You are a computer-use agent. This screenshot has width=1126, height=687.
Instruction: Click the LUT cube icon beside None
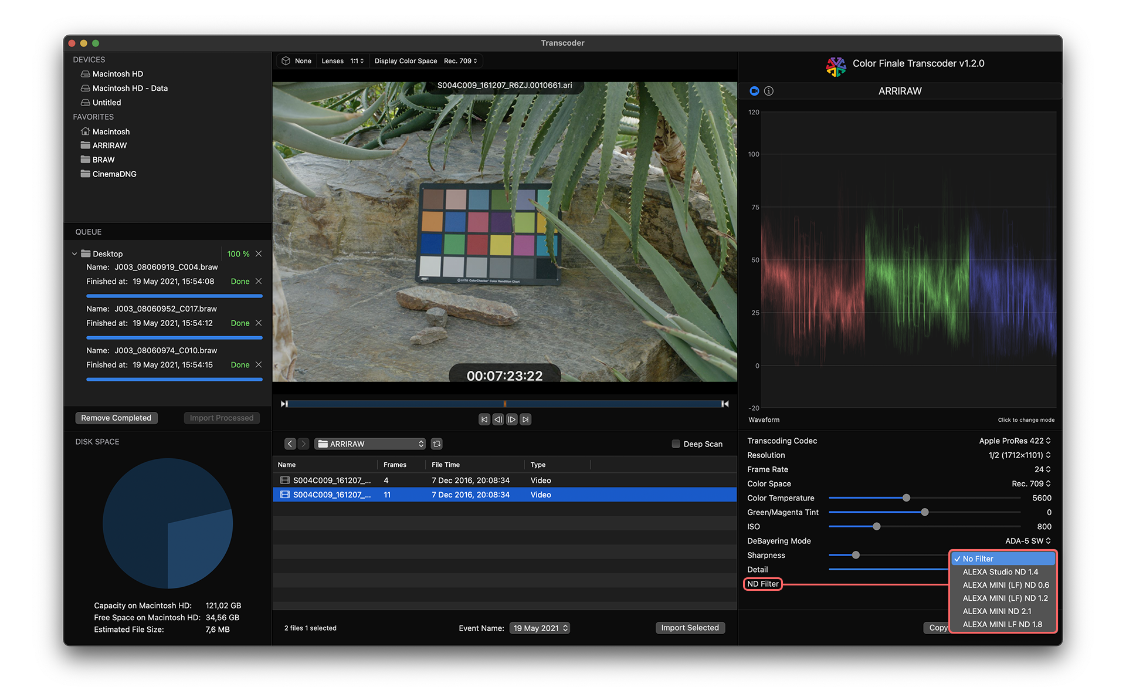286,61
